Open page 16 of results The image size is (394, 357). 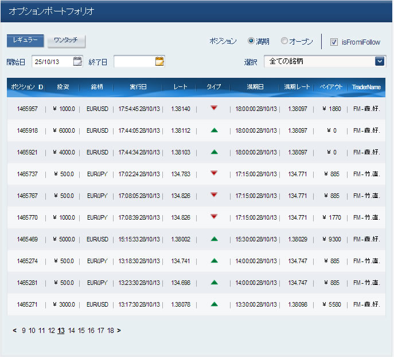coord(91,331)
